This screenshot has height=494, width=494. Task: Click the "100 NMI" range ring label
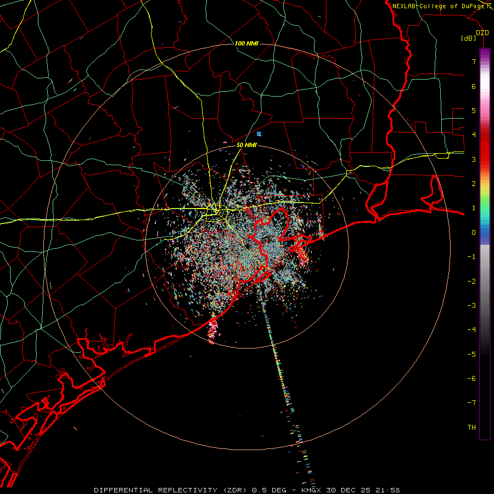coord(246,43)
